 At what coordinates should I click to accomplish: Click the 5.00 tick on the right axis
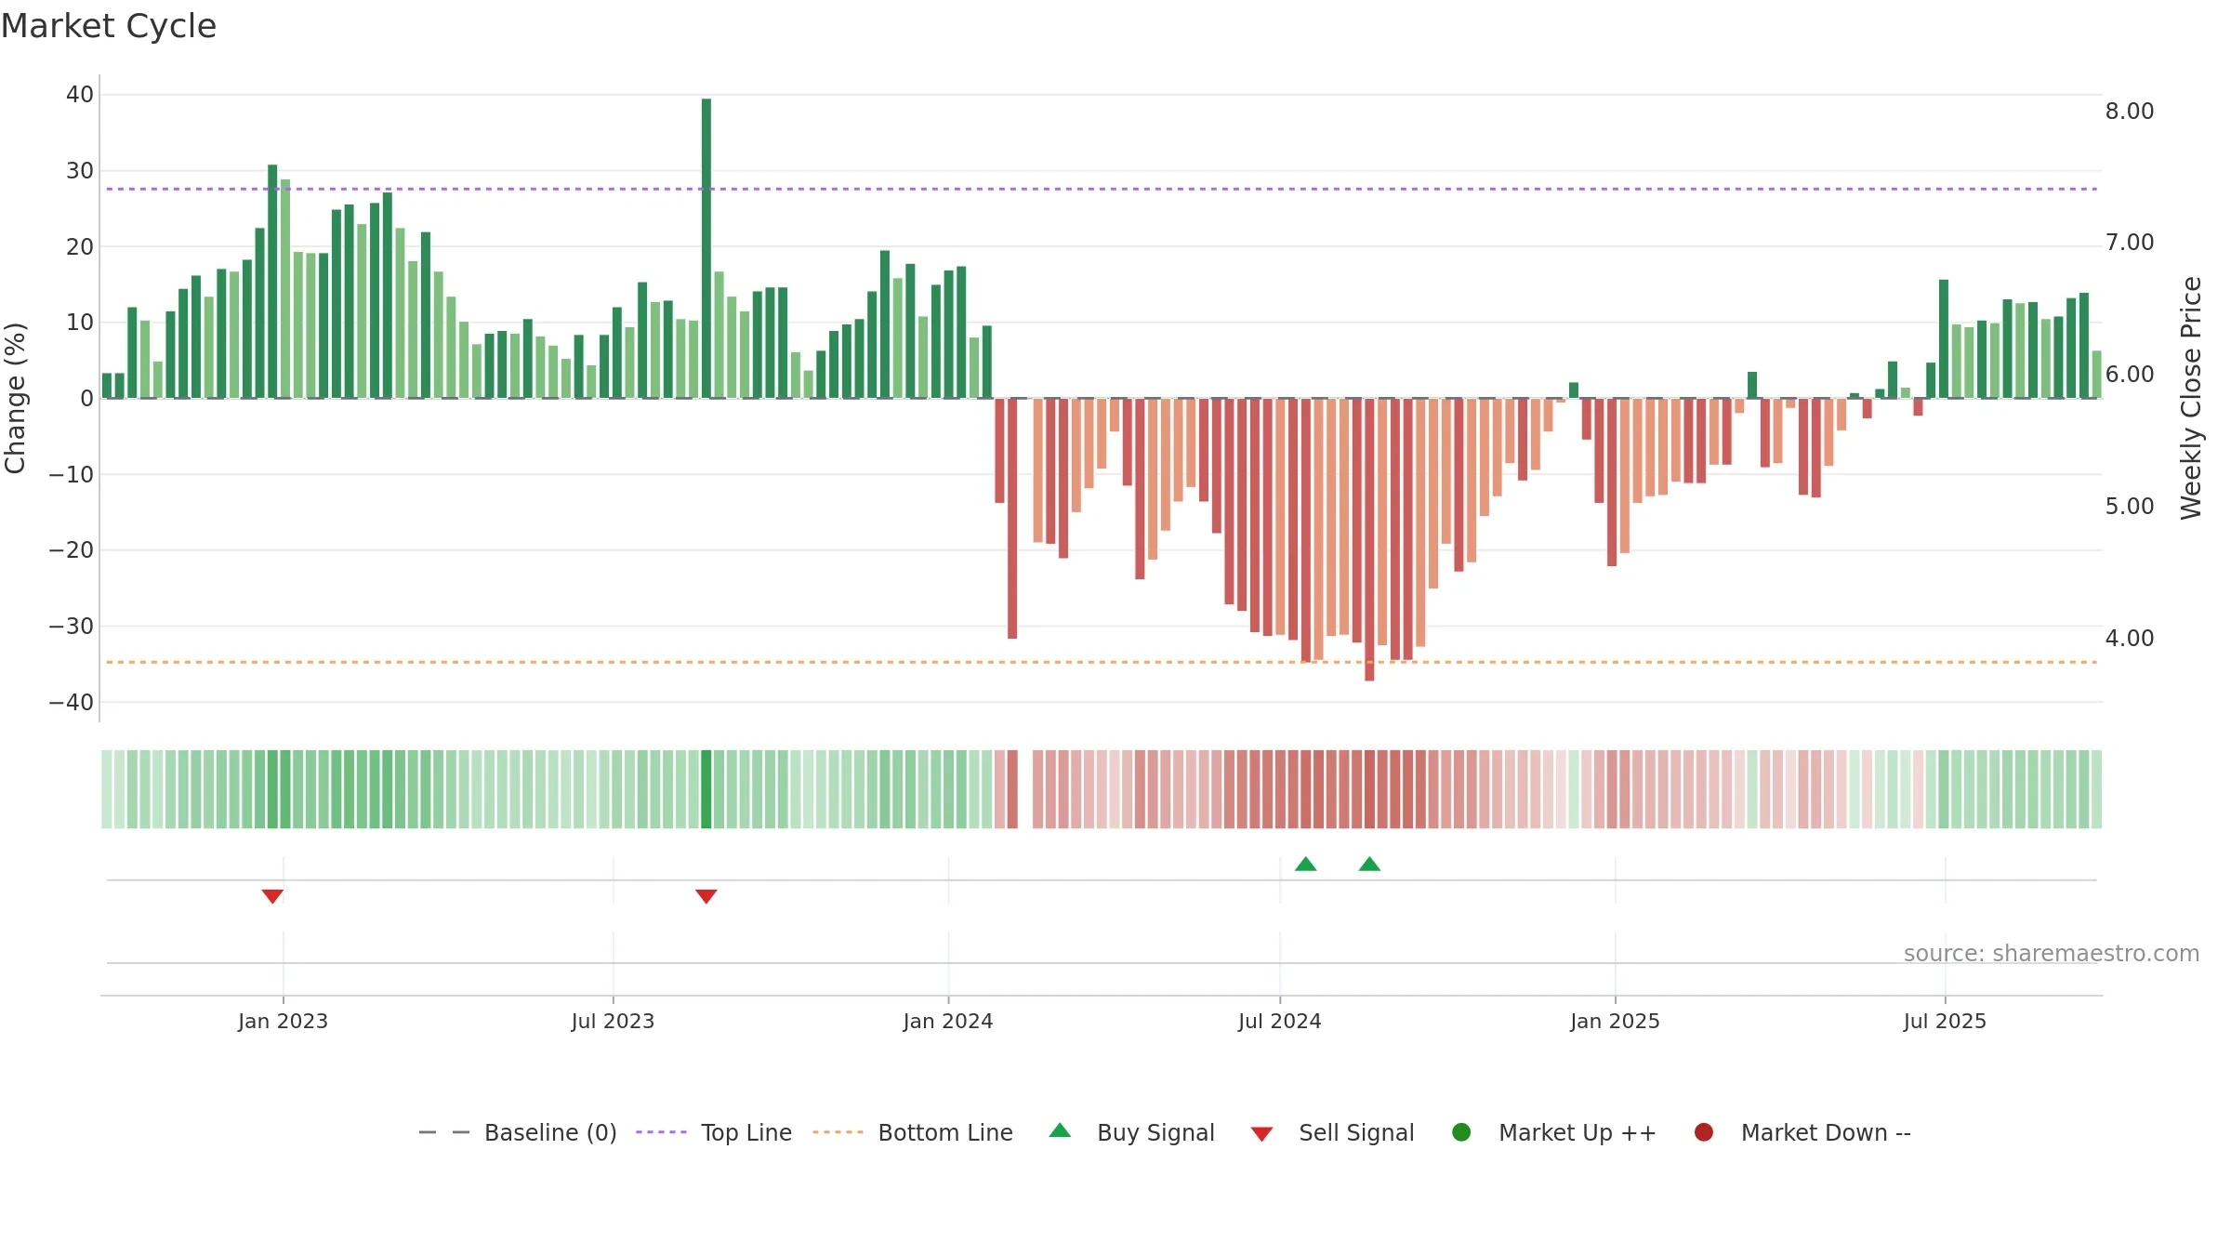[x=2130, y=507]
